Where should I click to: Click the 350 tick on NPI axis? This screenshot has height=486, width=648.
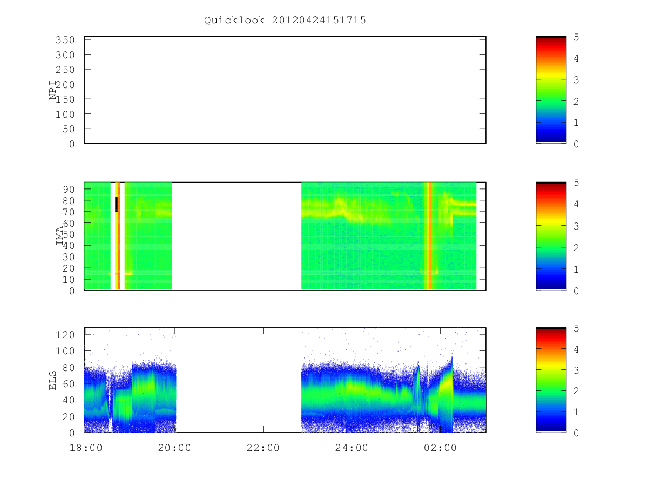coord(65,40)
